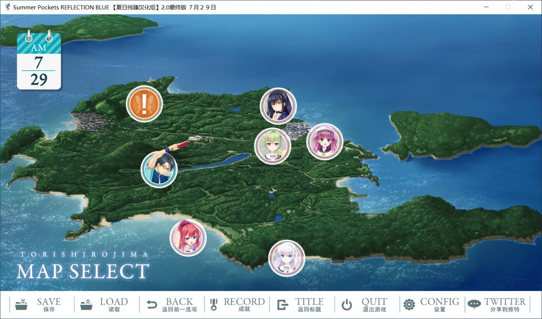Choose the pink-haired girl with hat portrait
Image resolution: width=542 pixels, height=319 pixels.
(x=325, y=142)
